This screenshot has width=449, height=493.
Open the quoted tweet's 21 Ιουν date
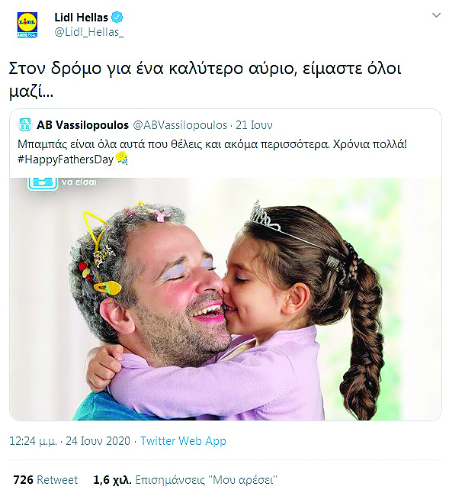(x=254, y=125)
